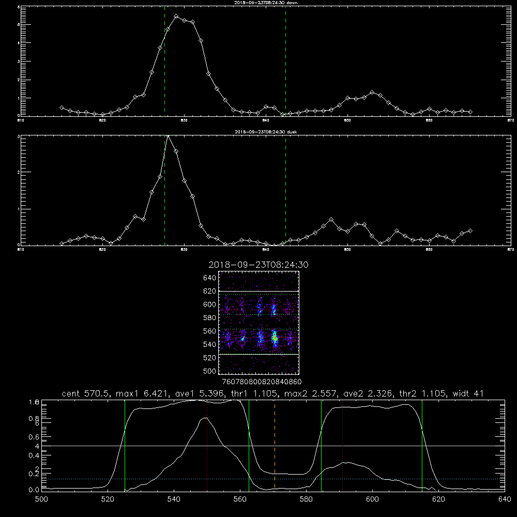Click the right green dashed line in dusk plot
517x517 pixels.
(x=285, y=190)
